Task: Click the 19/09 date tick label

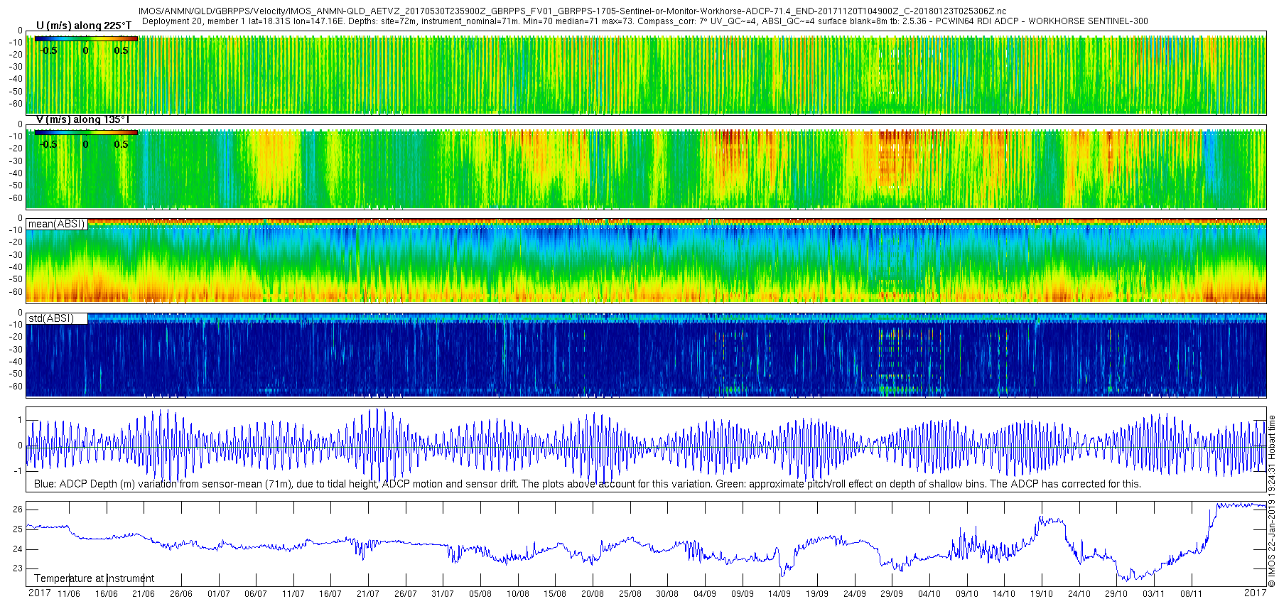Action: point(817,594)
